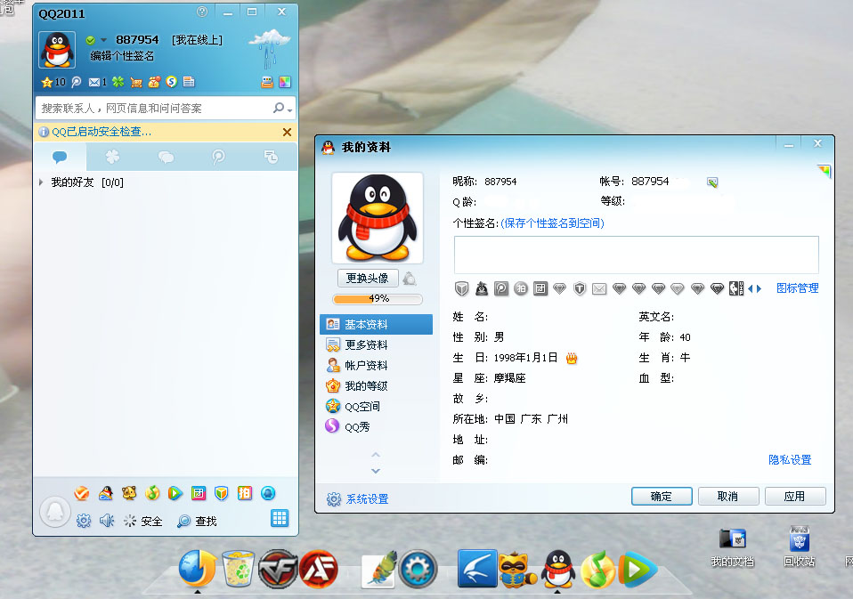Switch to the microblog tab
Image resolution: width=853 pixels, height=599 pixels.
point(218,157)
